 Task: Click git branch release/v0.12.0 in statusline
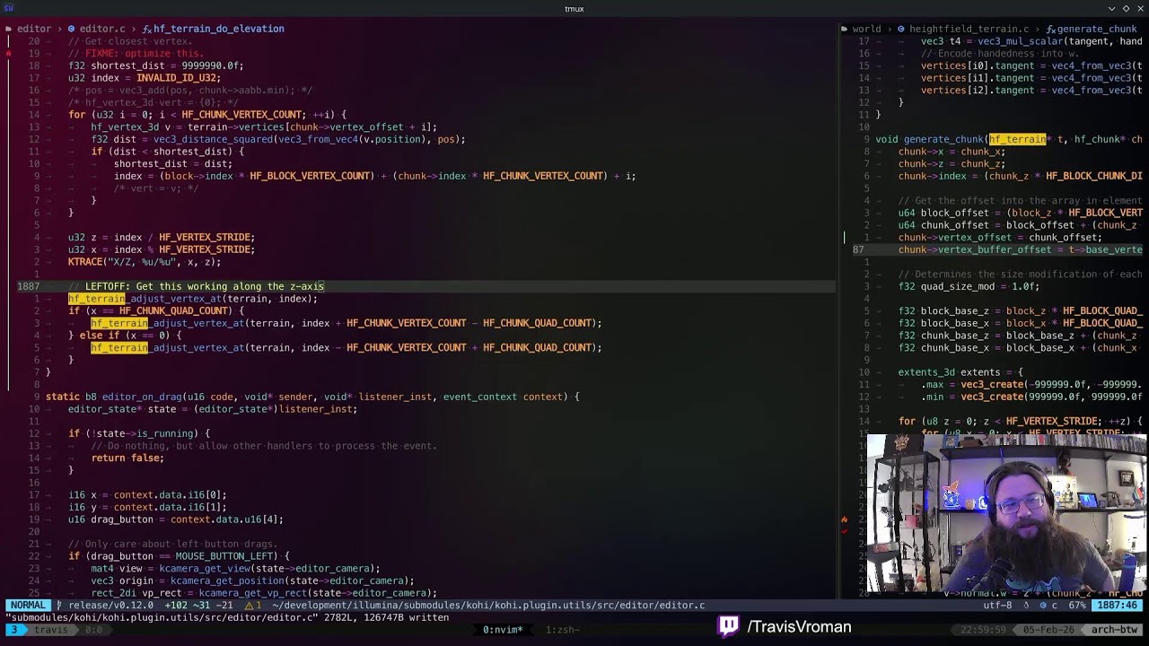coord(106,606)
